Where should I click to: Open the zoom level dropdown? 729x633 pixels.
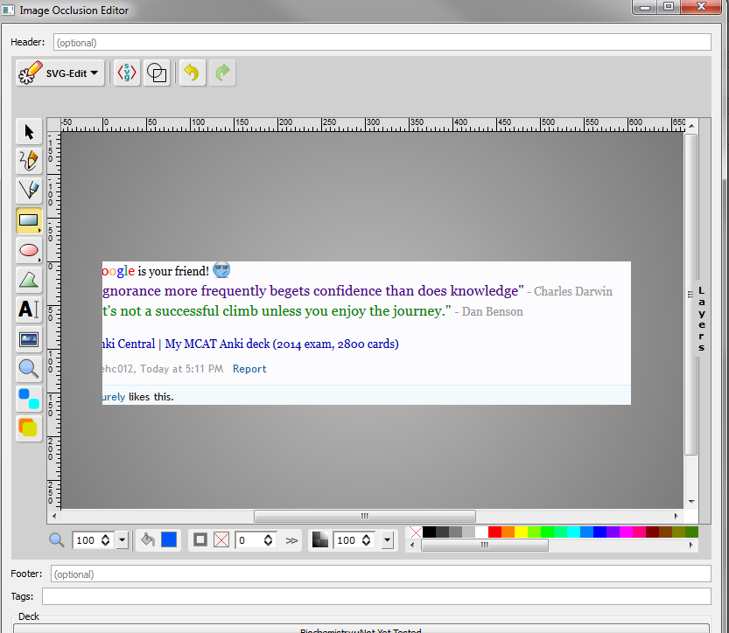[122, 540]
